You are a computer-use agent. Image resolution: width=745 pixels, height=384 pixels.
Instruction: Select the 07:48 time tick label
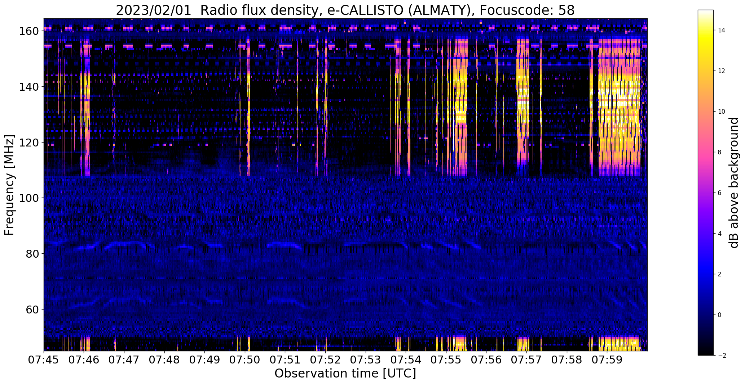coord(164,360)
